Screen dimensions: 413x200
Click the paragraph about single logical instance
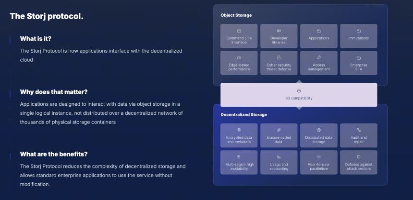101,113
